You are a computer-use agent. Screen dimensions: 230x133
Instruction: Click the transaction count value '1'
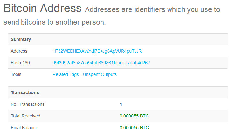[x=121, y=104]
